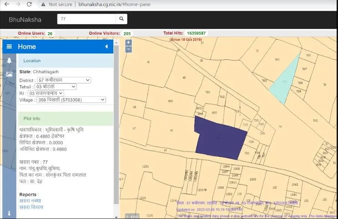338x219 pixels.
Task: Open the RI selection dropdown
Action: coord(45,93)
